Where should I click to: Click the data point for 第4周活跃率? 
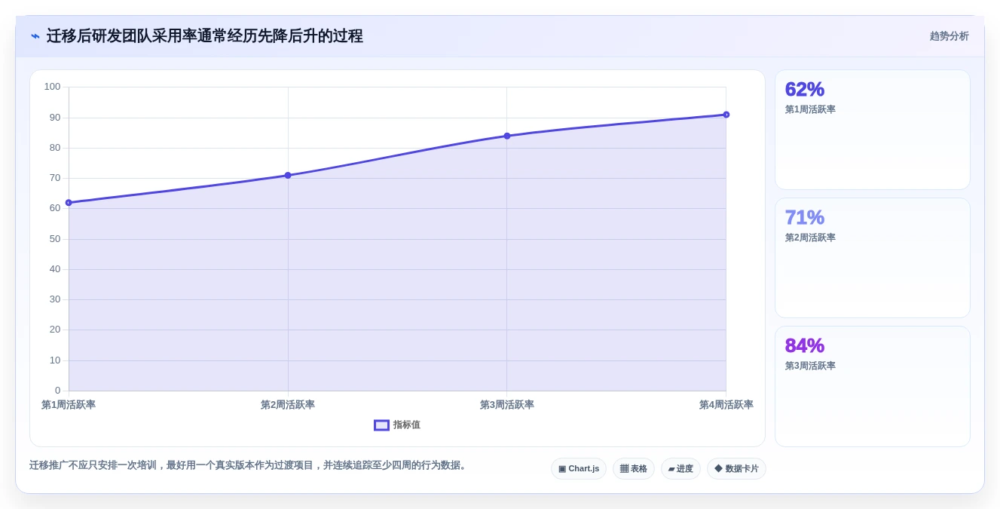[x=726, y=115]
